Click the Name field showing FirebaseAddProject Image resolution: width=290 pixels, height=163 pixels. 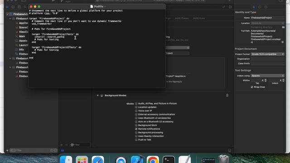pos(267,18)
